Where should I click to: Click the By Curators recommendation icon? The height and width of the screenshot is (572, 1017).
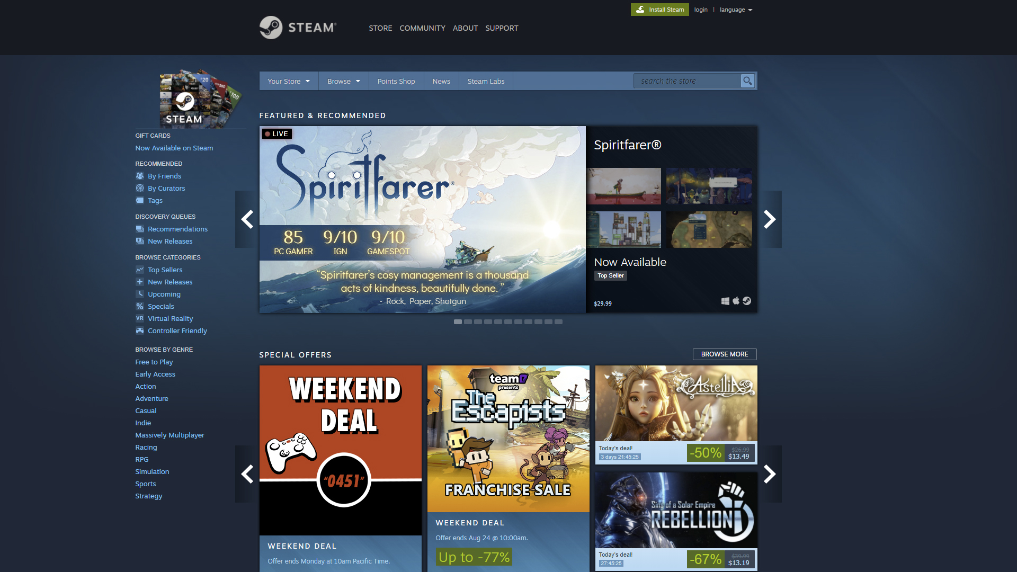pyautogui.click(x=139, y=188)
